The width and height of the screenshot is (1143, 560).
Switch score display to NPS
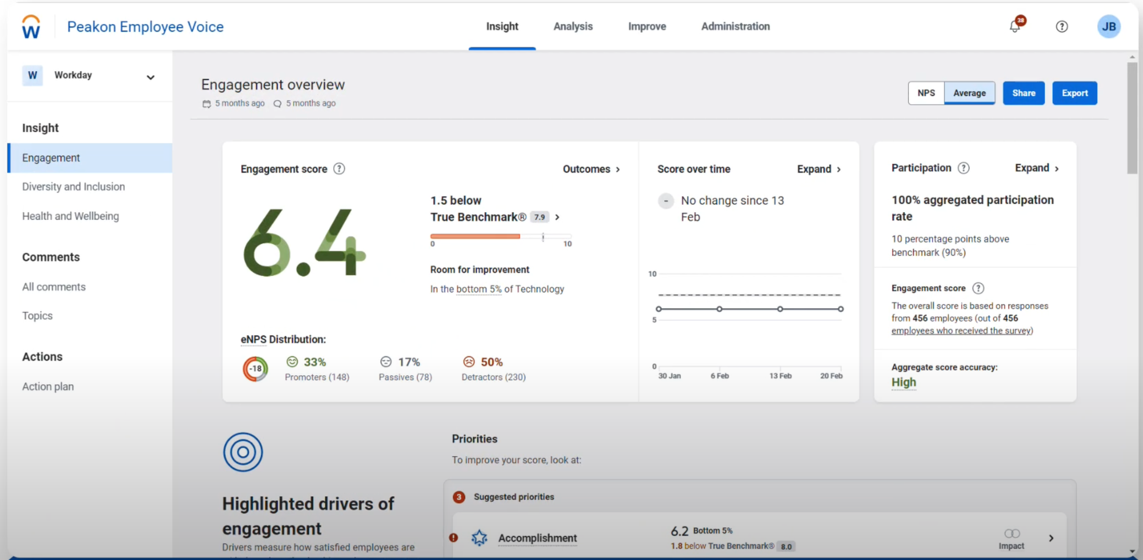pos(926,93)
